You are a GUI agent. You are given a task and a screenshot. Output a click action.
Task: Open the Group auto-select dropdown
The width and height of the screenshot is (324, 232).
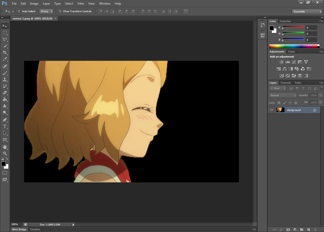(x=46, y=11)
